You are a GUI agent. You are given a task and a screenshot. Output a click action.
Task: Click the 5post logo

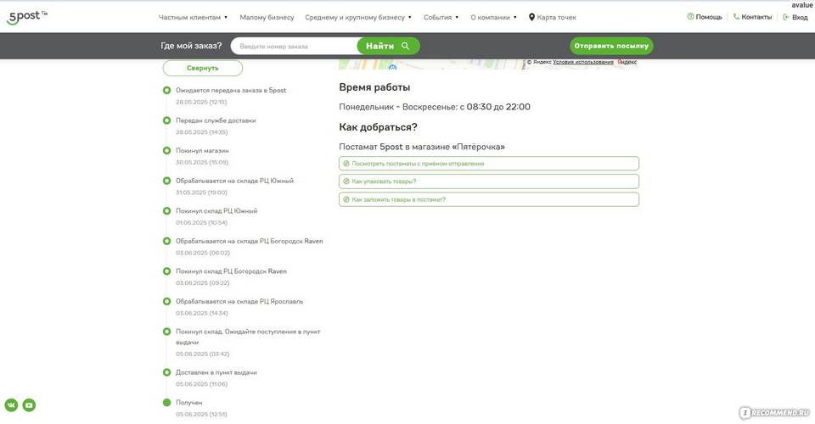pyautogui.click(x=26, y=17)
